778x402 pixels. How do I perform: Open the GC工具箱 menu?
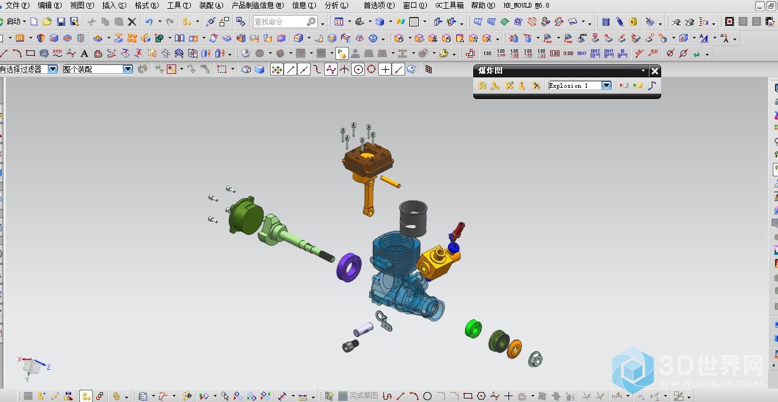tap(449, 5)
